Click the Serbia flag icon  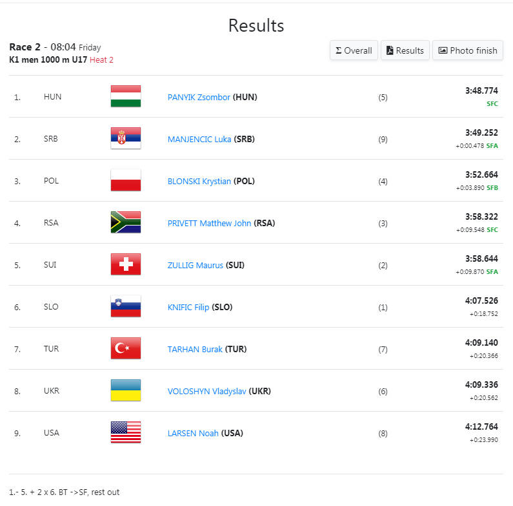point(126,138)
